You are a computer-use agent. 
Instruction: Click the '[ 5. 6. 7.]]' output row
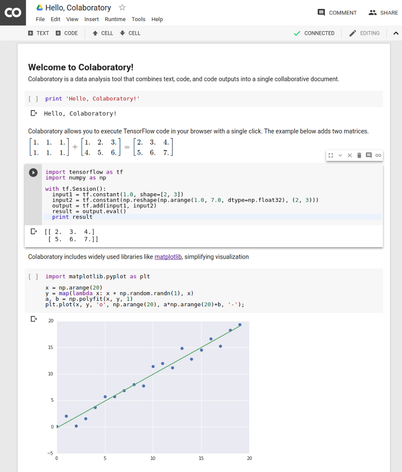[73, 239]
